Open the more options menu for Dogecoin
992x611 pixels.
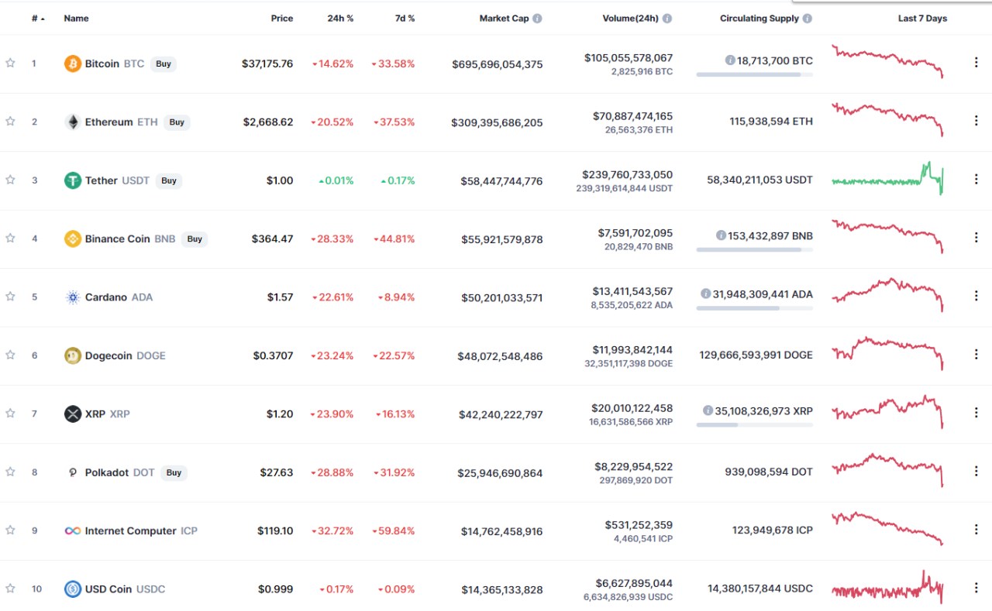pos(976,355)
